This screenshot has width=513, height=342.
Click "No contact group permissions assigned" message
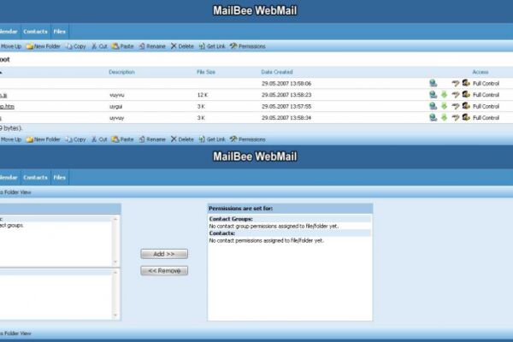coord(274,226)
